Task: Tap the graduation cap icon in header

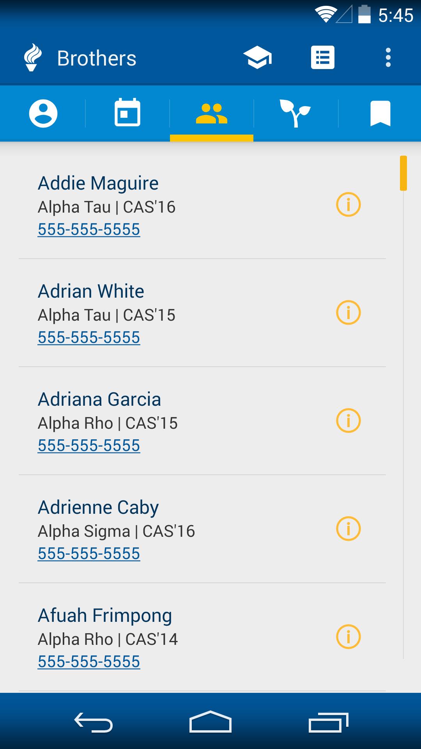Action: point(258,58)
